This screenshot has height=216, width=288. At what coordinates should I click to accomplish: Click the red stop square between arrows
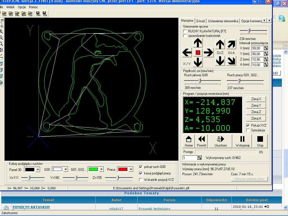click(x=198, y=53)
